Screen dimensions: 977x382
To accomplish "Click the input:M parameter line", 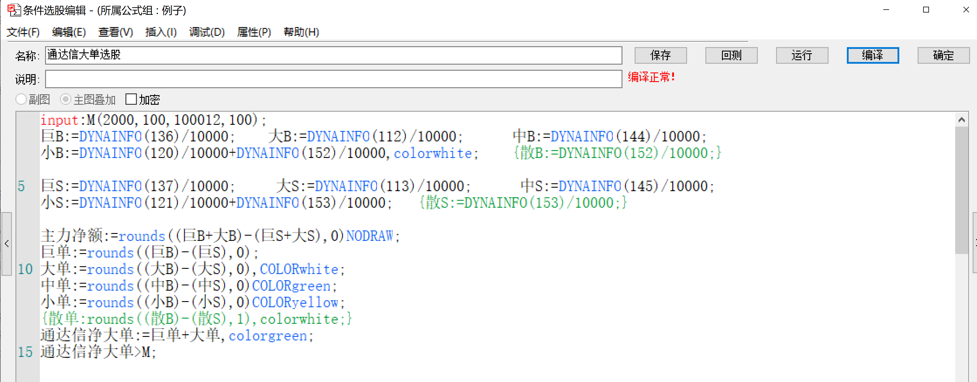I will click(x=154, y=120).
